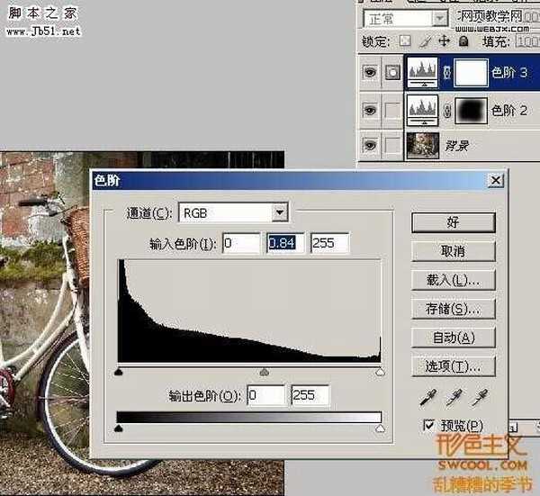Toggle link icon on 色阶 2 layer

[446, 112]
